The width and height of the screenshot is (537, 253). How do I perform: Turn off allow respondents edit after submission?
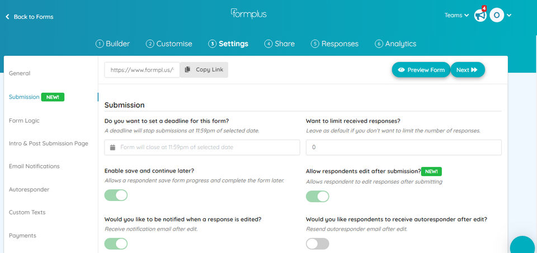317,197
